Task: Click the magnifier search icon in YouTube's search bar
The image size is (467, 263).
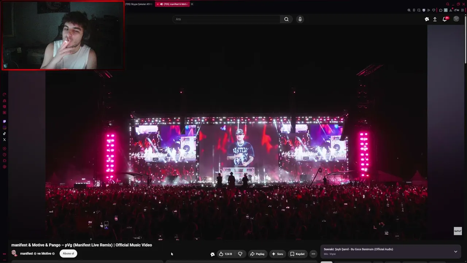Action: [x=286, y=19]
